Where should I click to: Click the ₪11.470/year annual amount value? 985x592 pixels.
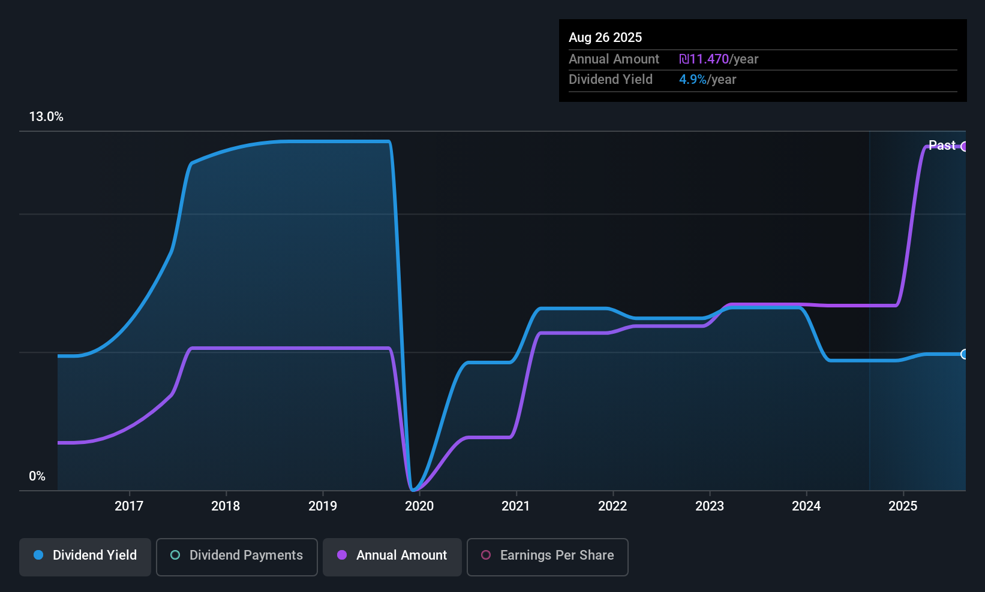click(719, 59)
